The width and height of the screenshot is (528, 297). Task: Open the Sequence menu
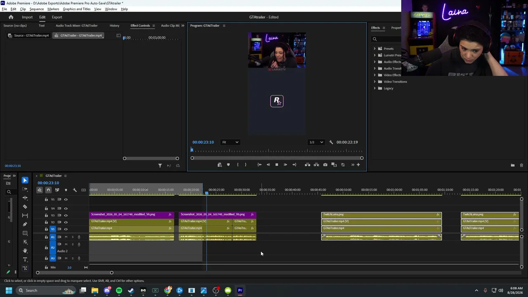pyautogui.click(x=37, y=9)
